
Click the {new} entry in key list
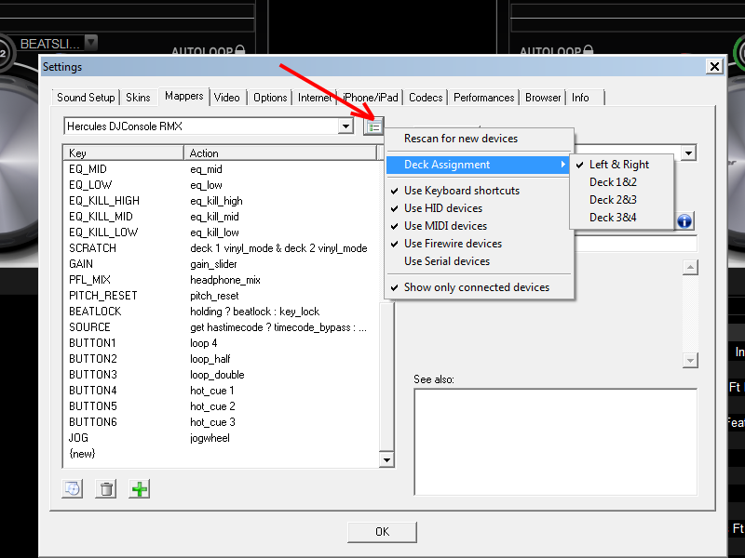82,454
